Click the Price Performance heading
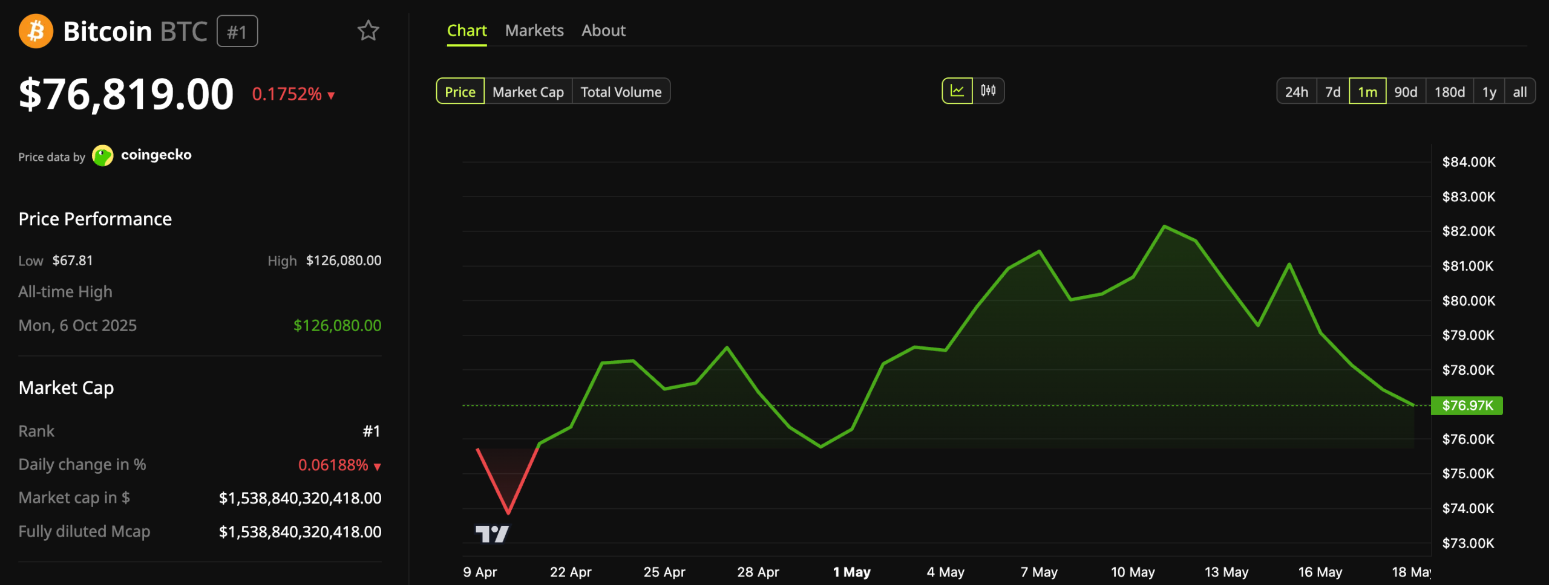1549x585 pixels. tap(95, 219)
